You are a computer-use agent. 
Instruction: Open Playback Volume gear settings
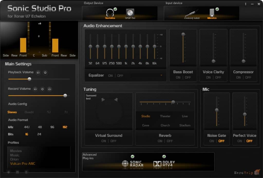[x=45, y=73]
